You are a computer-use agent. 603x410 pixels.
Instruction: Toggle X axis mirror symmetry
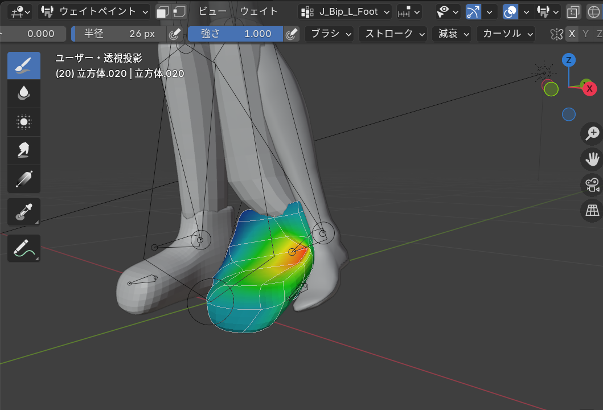click(572, 34)
